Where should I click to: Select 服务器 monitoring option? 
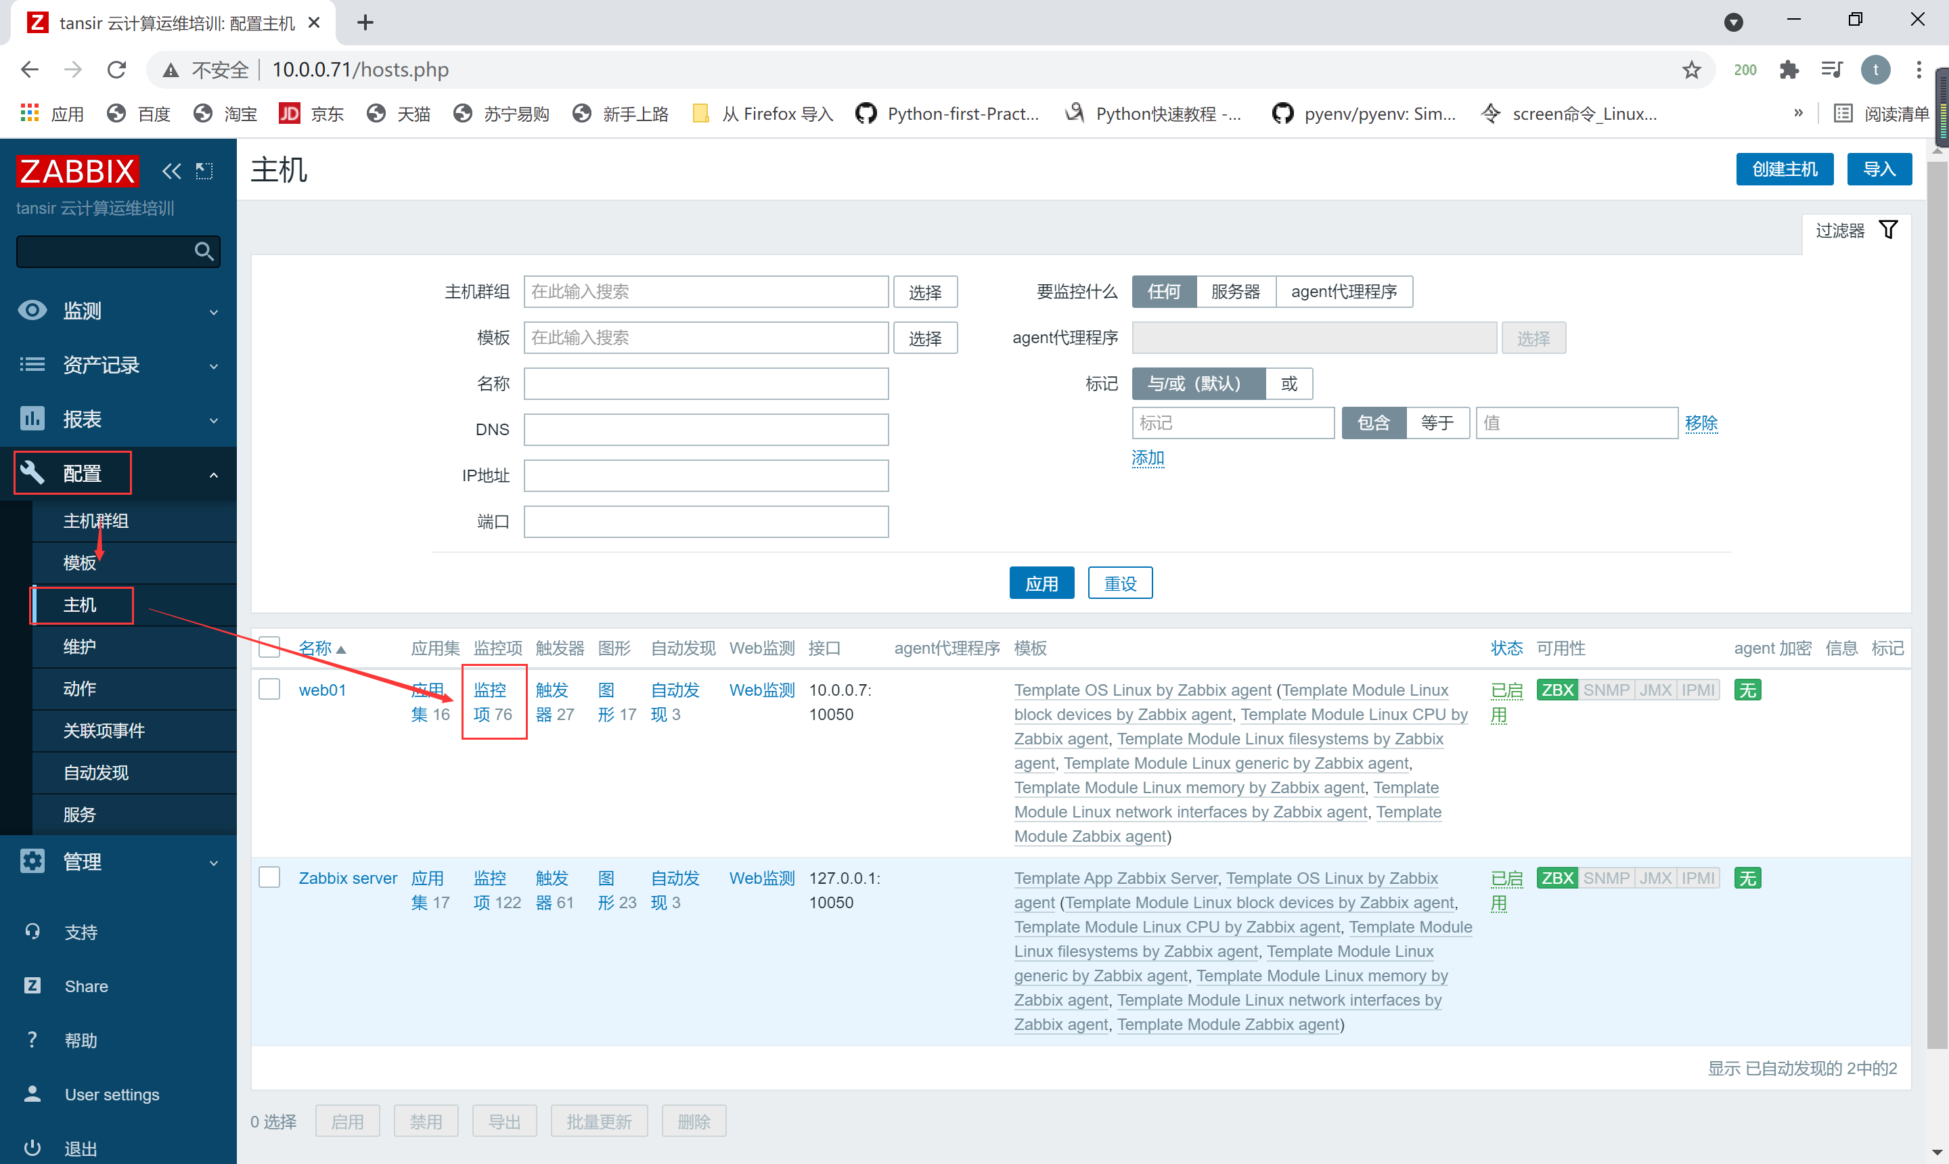click(1235, 291)
